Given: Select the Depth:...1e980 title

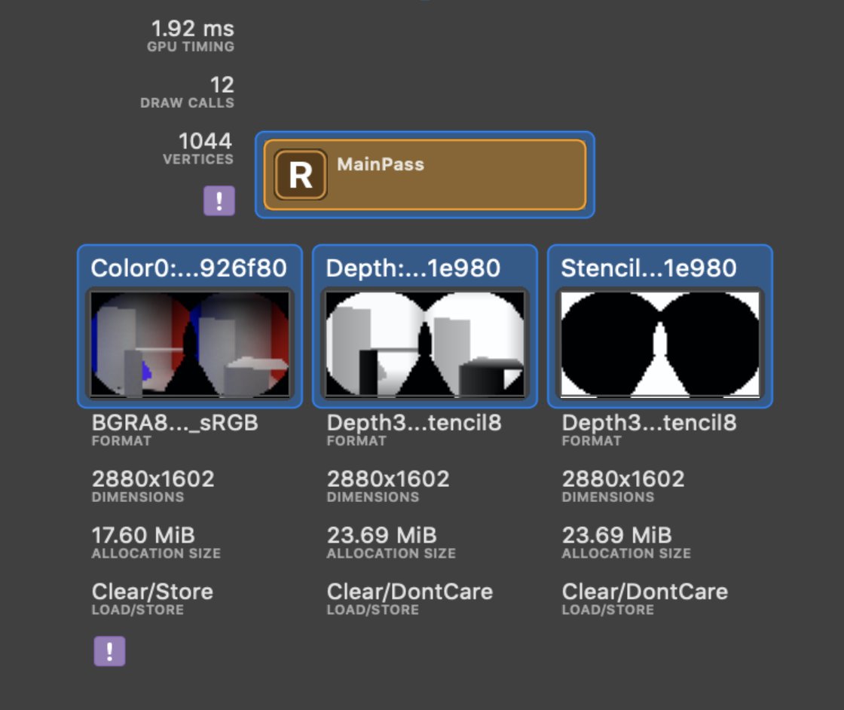Looking at the screenshot, I should (x=412, y=268).
